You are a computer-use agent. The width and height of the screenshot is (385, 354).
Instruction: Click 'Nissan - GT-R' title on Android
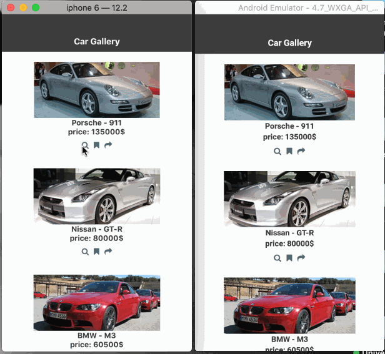coord(289,233)
